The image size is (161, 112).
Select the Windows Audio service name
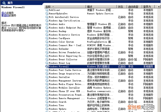point(57,24)
